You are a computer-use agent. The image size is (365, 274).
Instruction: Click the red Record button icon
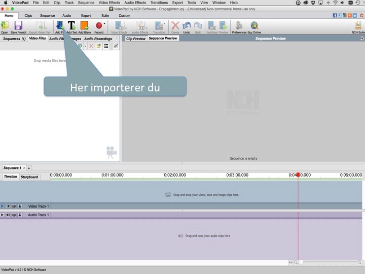click(x=99, y=25)
